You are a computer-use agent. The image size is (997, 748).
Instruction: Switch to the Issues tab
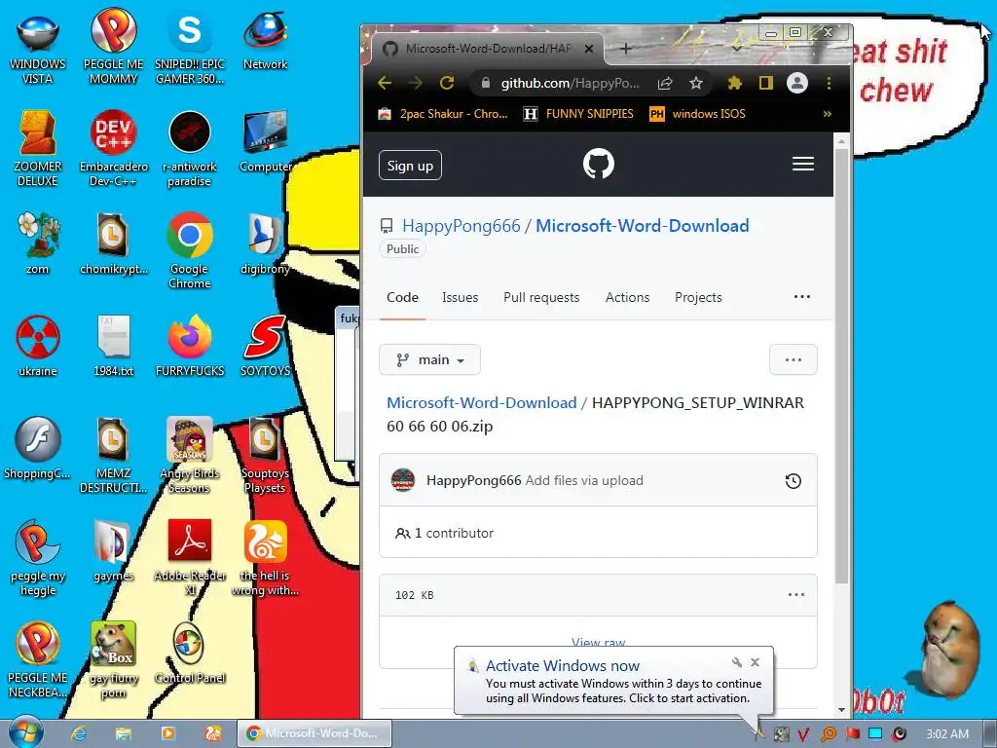(x=460, y=298)
